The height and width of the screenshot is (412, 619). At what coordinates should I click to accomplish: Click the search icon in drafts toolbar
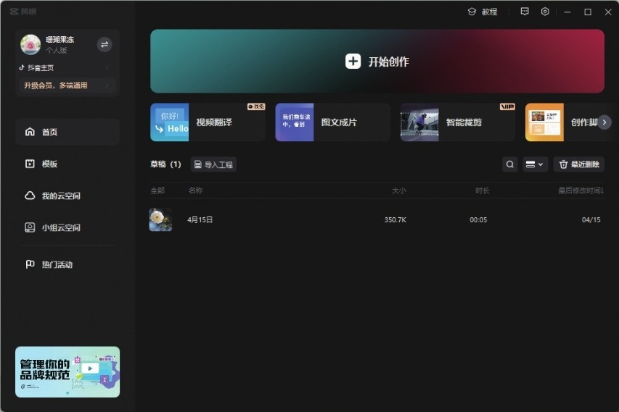(510, 164)
